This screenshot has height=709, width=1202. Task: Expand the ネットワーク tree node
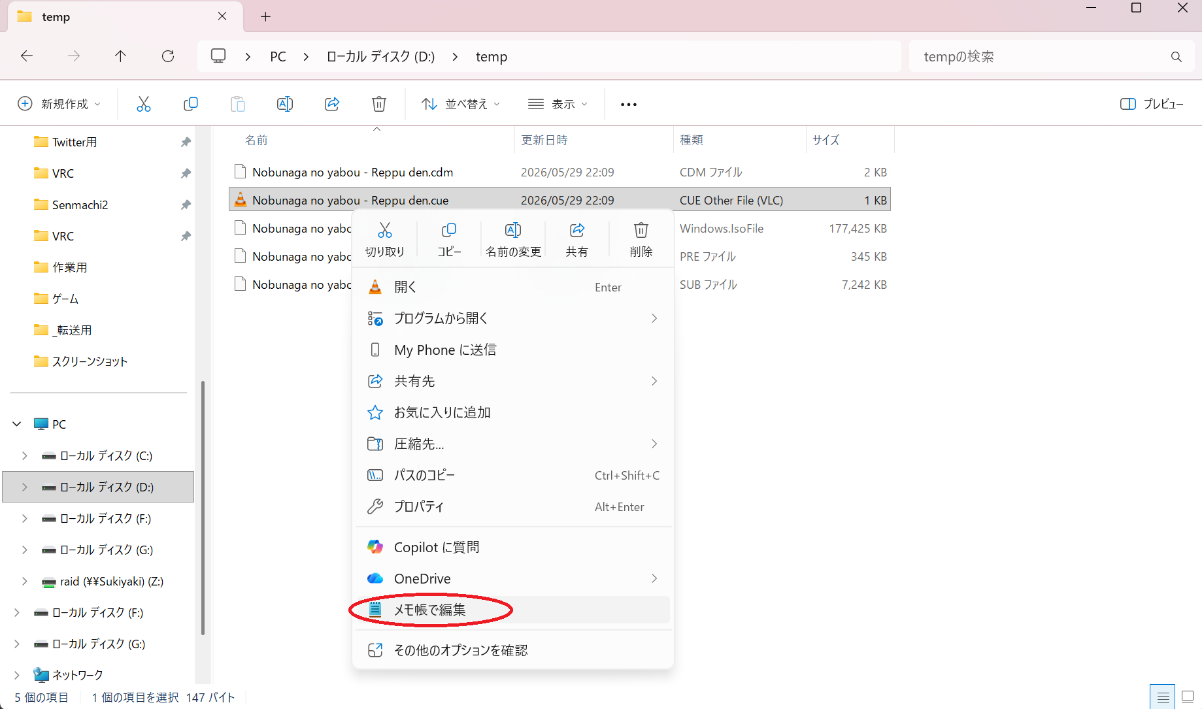tap(17, 675)
